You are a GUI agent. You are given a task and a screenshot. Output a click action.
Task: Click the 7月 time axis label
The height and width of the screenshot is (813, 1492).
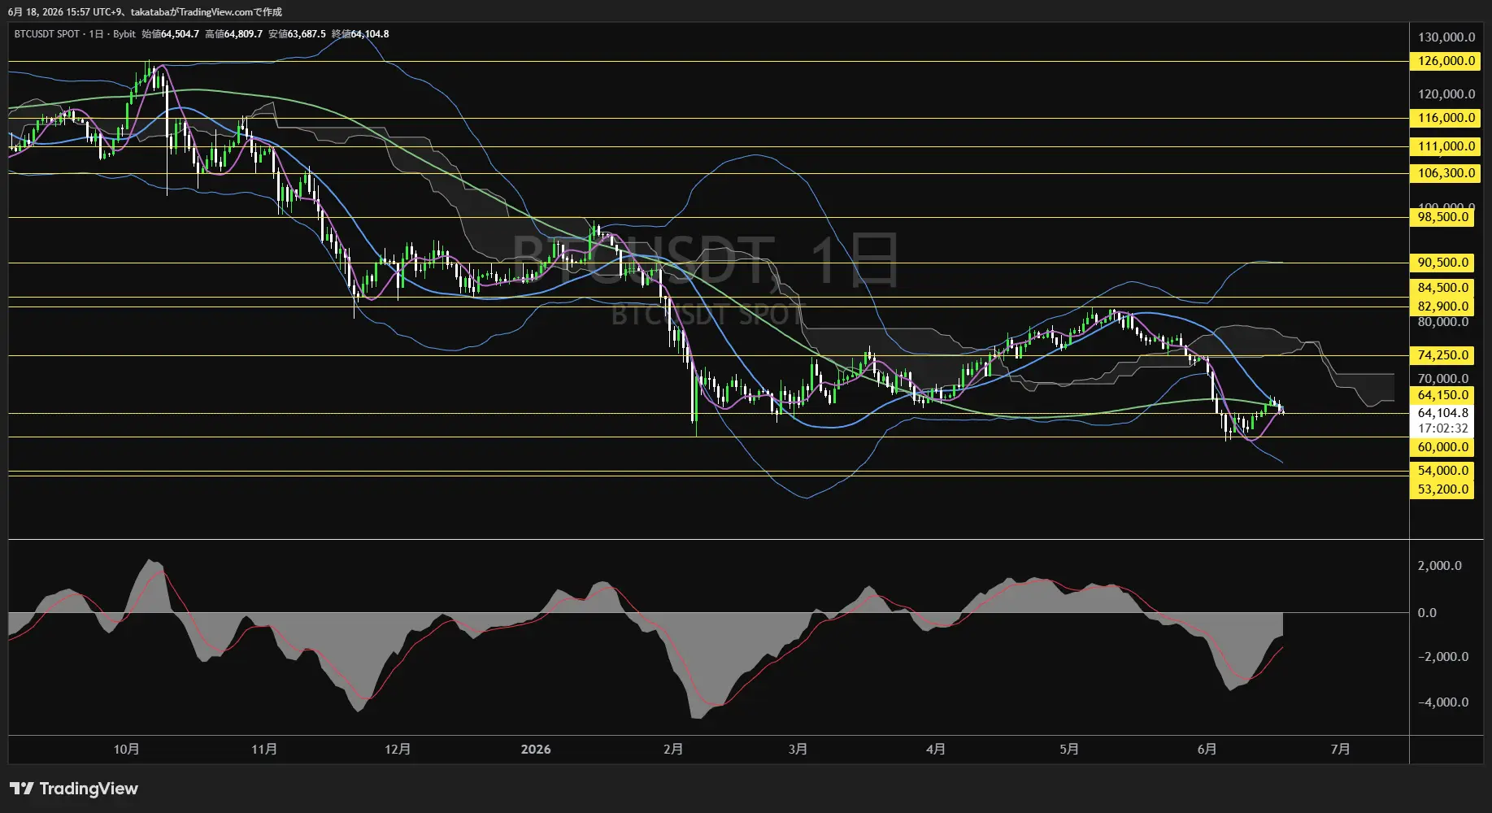[x=1341, y=750]
